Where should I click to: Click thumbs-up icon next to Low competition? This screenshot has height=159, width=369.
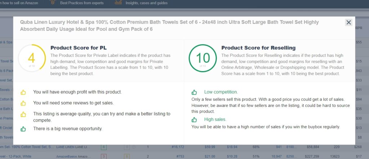point(194,92)
